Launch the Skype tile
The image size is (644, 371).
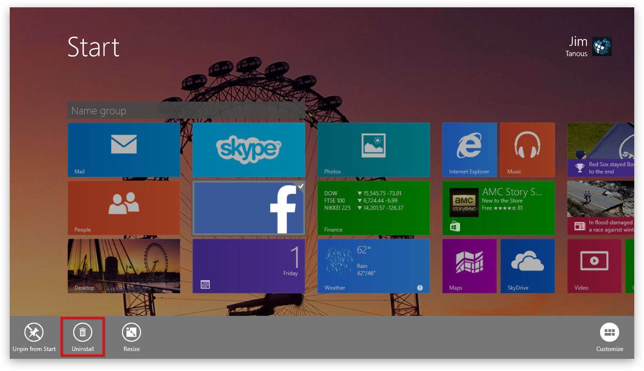[x=249, y=149]
